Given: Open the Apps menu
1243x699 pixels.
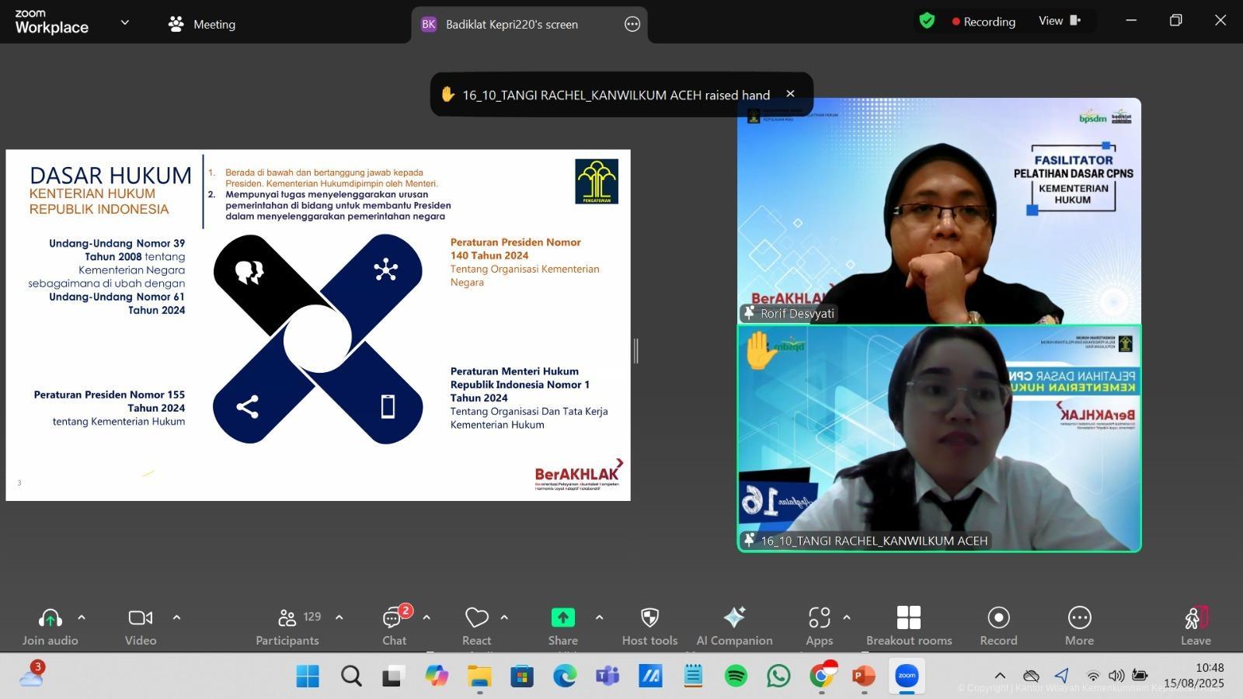Looking at the screenshot, I should point(819,618).
